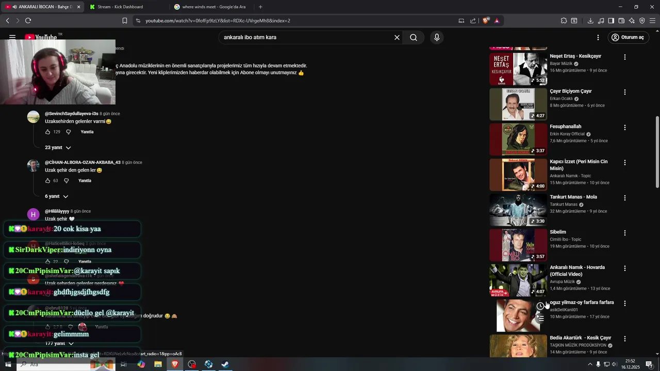Open the Brave VPN shield icon

tap(642, 21)
